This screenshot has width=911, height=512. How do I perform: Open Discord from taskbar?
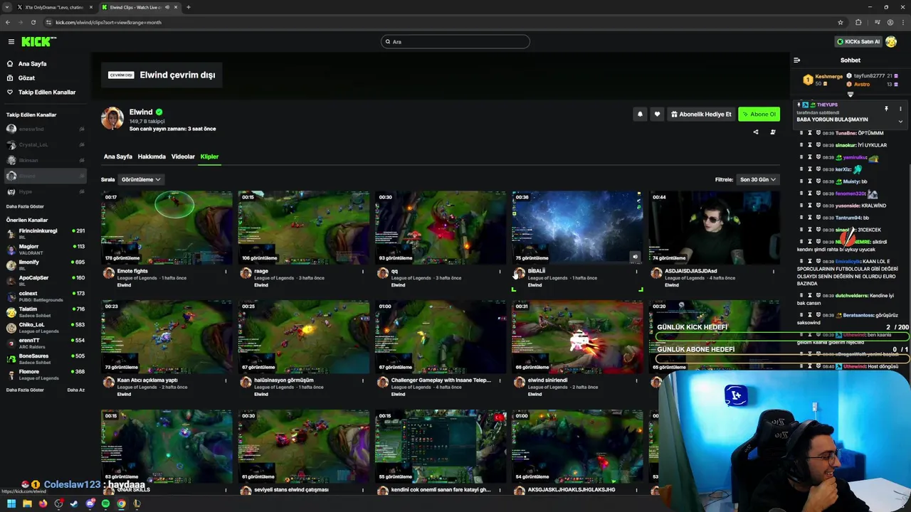pyautogui.click(x=90, y=503)
